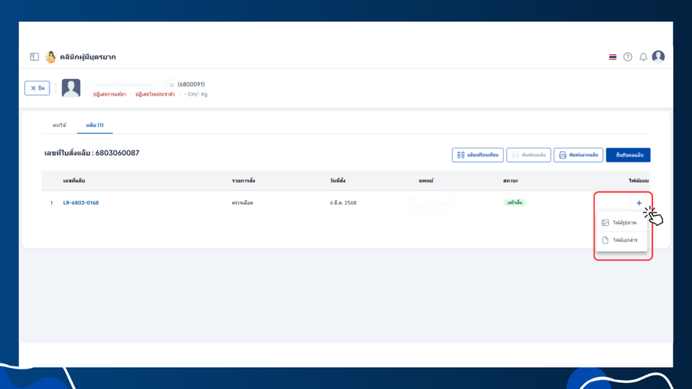Click the greyed-out print lab result button

pyautogui.click(x=529, y=155)
